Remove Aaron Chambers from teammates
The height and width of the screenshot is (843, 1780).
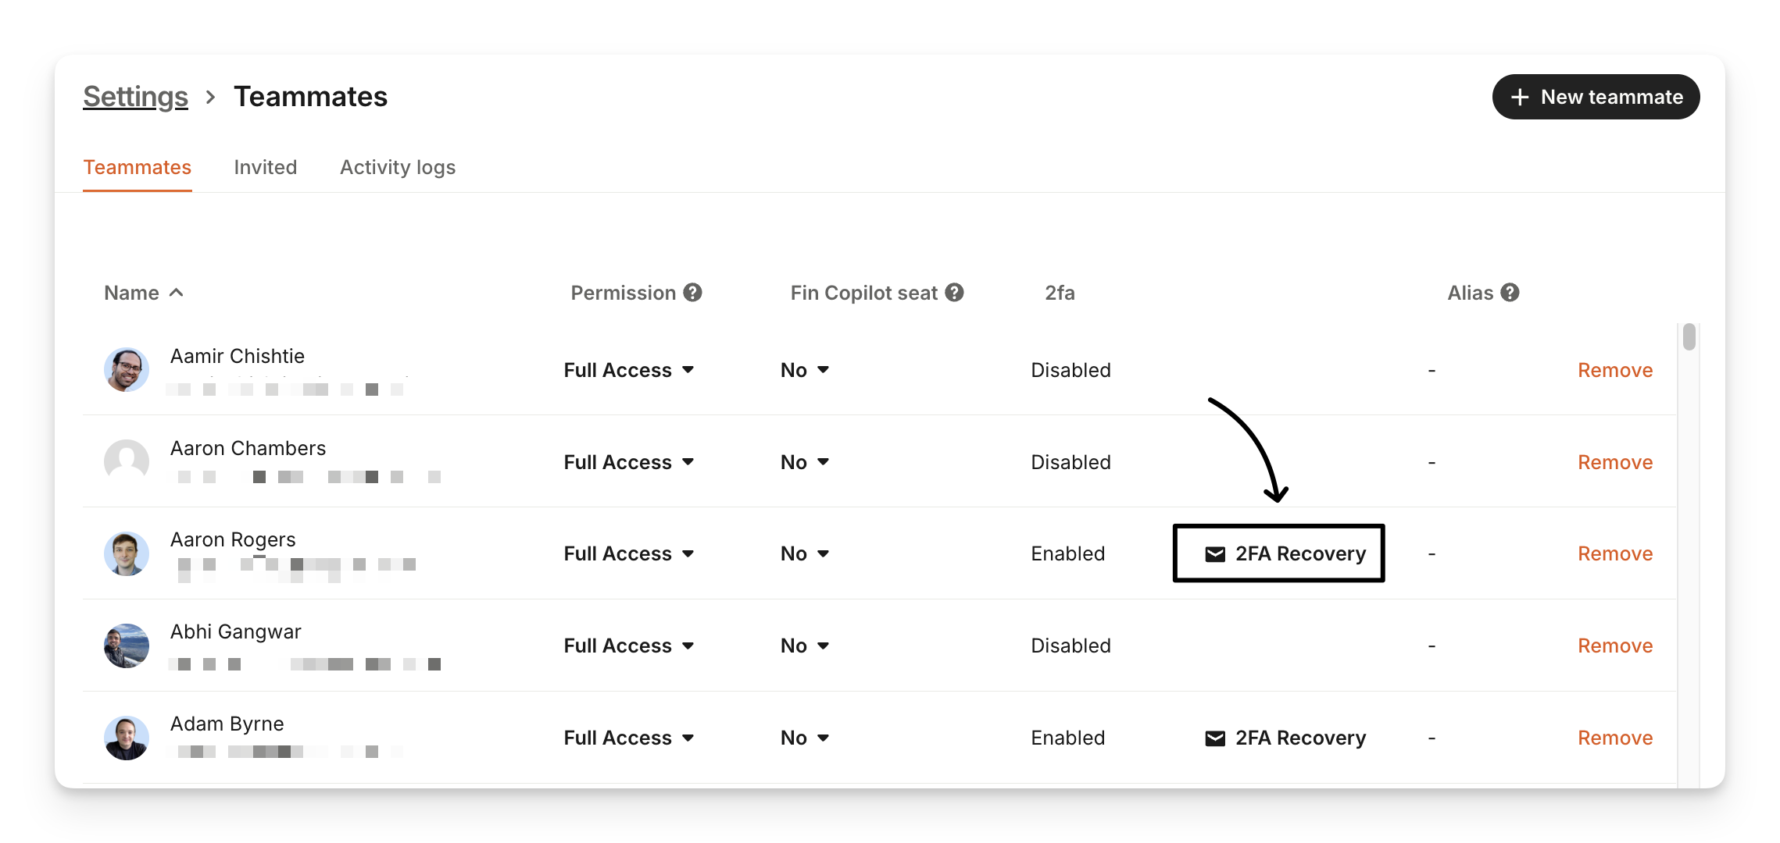click(x=1615, y=462)
